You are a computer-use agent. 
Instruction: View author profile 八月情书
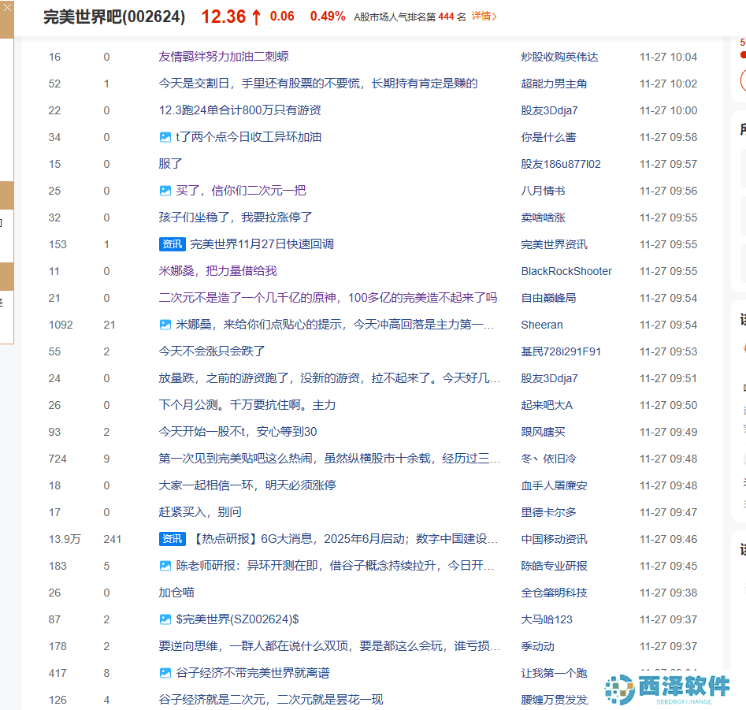pyautogui.click(x=543, y=191)
